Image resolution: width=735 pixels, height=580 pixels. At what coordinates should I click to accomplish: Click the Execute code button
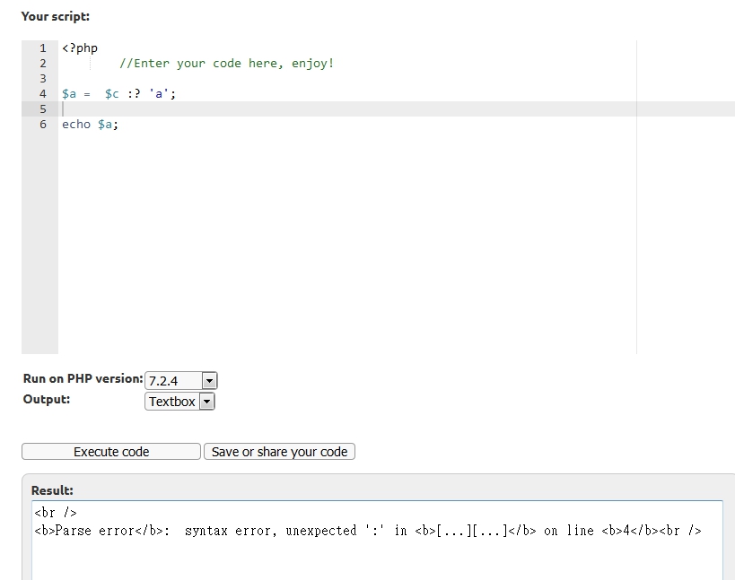111,452
